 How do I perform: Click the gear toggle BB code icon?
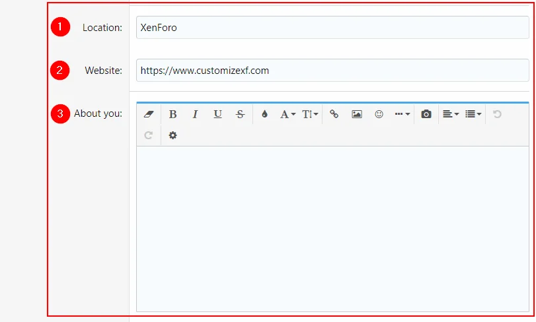[x=172, y=135]
